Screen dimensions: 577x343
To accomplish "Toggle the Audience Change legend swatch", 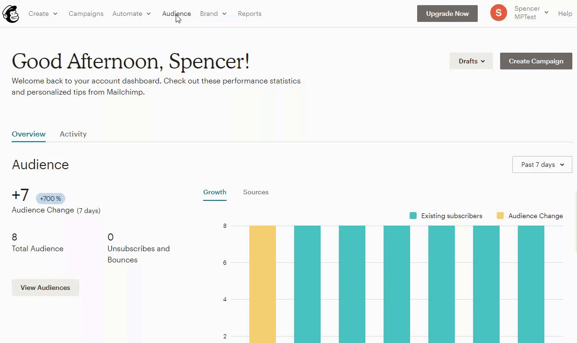I will (x=500, y=216).
